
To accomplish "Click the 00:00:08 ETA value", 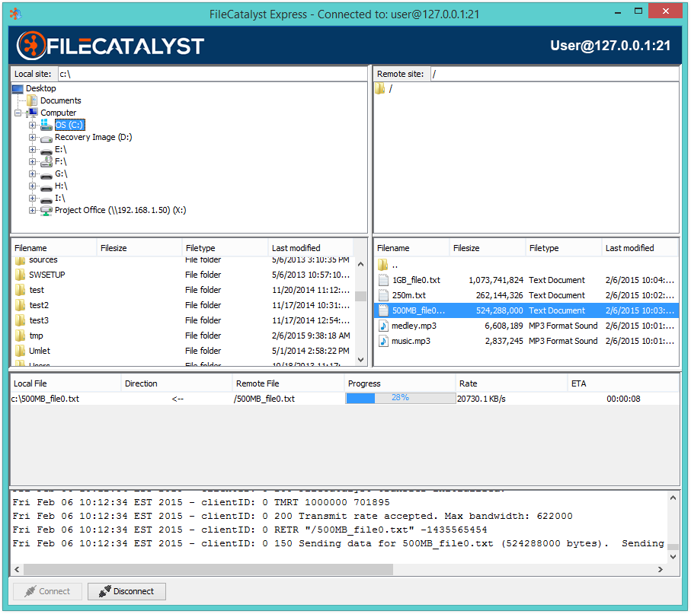I will pos(623,399).
